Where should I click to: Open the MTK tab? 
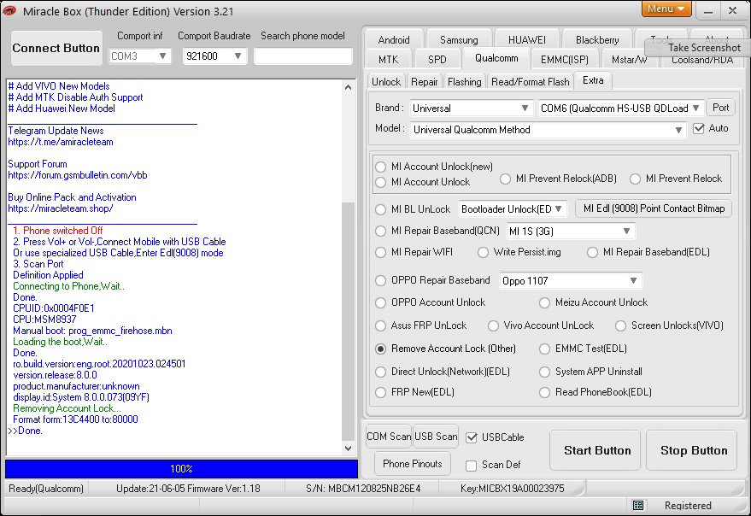pos(388,60)
